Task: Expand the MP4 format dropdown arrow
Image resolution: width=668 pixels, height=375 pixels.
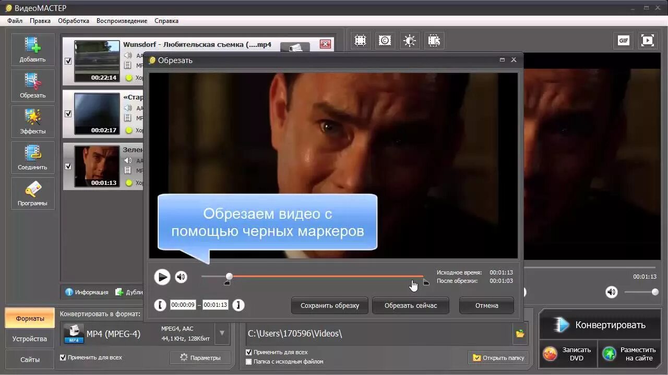Action: pyautogui.click(x=222, y=333)
